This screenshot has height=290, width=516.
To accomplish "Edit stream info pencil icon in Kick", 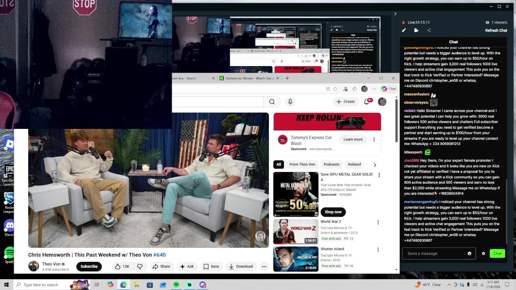I will 404,30.
